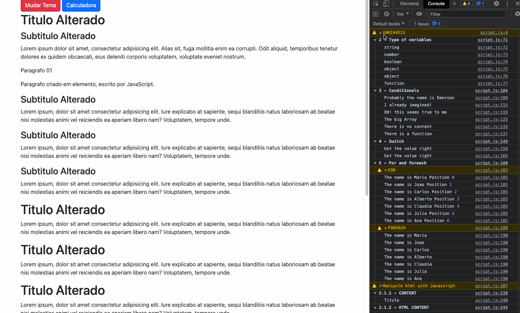Viewport: 520px width, 313px height.
Task: Select 'The name is Julia Position 5' log
Action: [419, 213]
